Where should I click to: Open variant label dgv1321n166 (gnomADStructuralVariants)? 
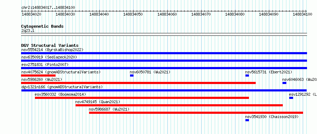[62, 87]
